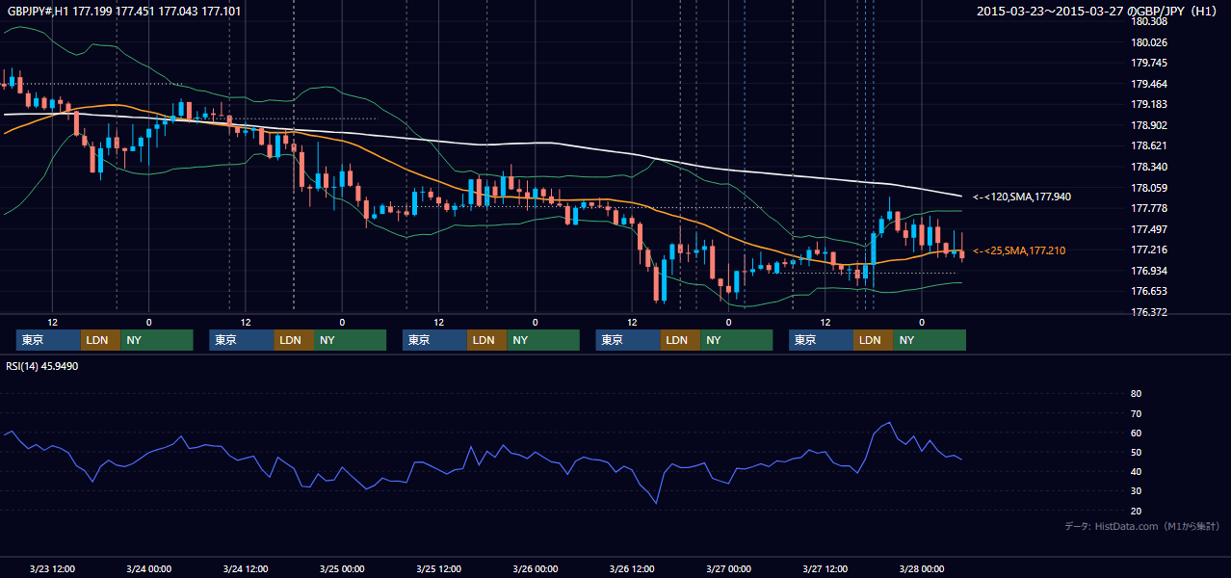Click price axis label 180.308
1231x578 pixels.
1148,21
